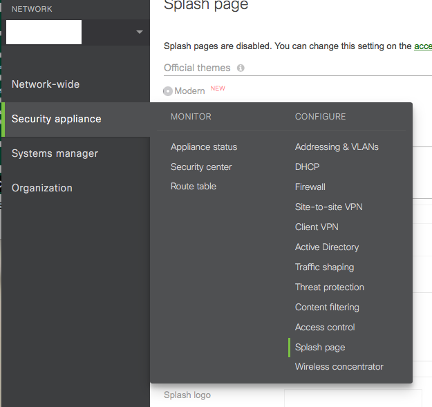Screen dimensions: 432x407
Task: Open Threat protection settings
Action: click(329, 287)
